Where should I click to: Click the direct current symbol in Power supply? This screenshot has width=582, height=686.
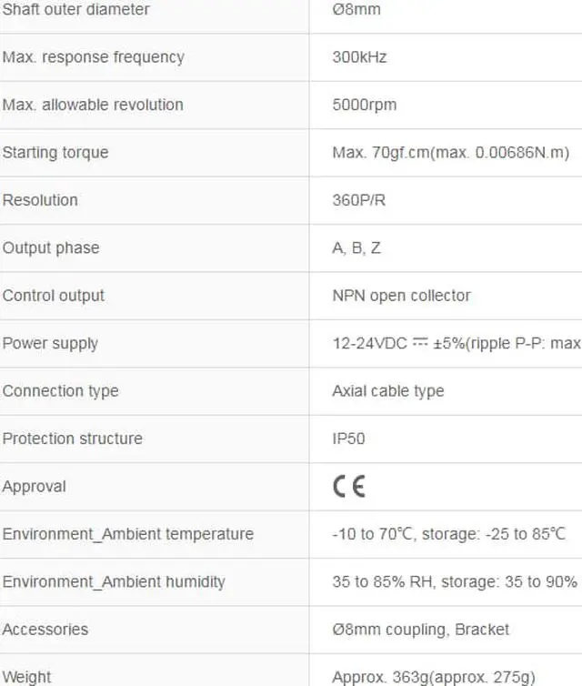(x=420, y=343)
